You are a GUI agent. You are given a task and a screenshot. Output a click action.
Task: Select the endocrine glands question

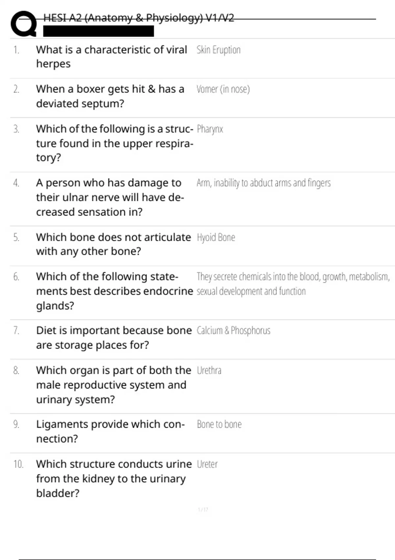pos(114,291)
